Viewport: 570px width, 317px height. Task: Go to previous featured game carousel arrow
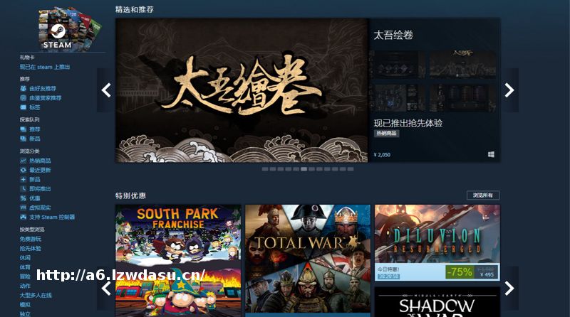click(106, 90)
